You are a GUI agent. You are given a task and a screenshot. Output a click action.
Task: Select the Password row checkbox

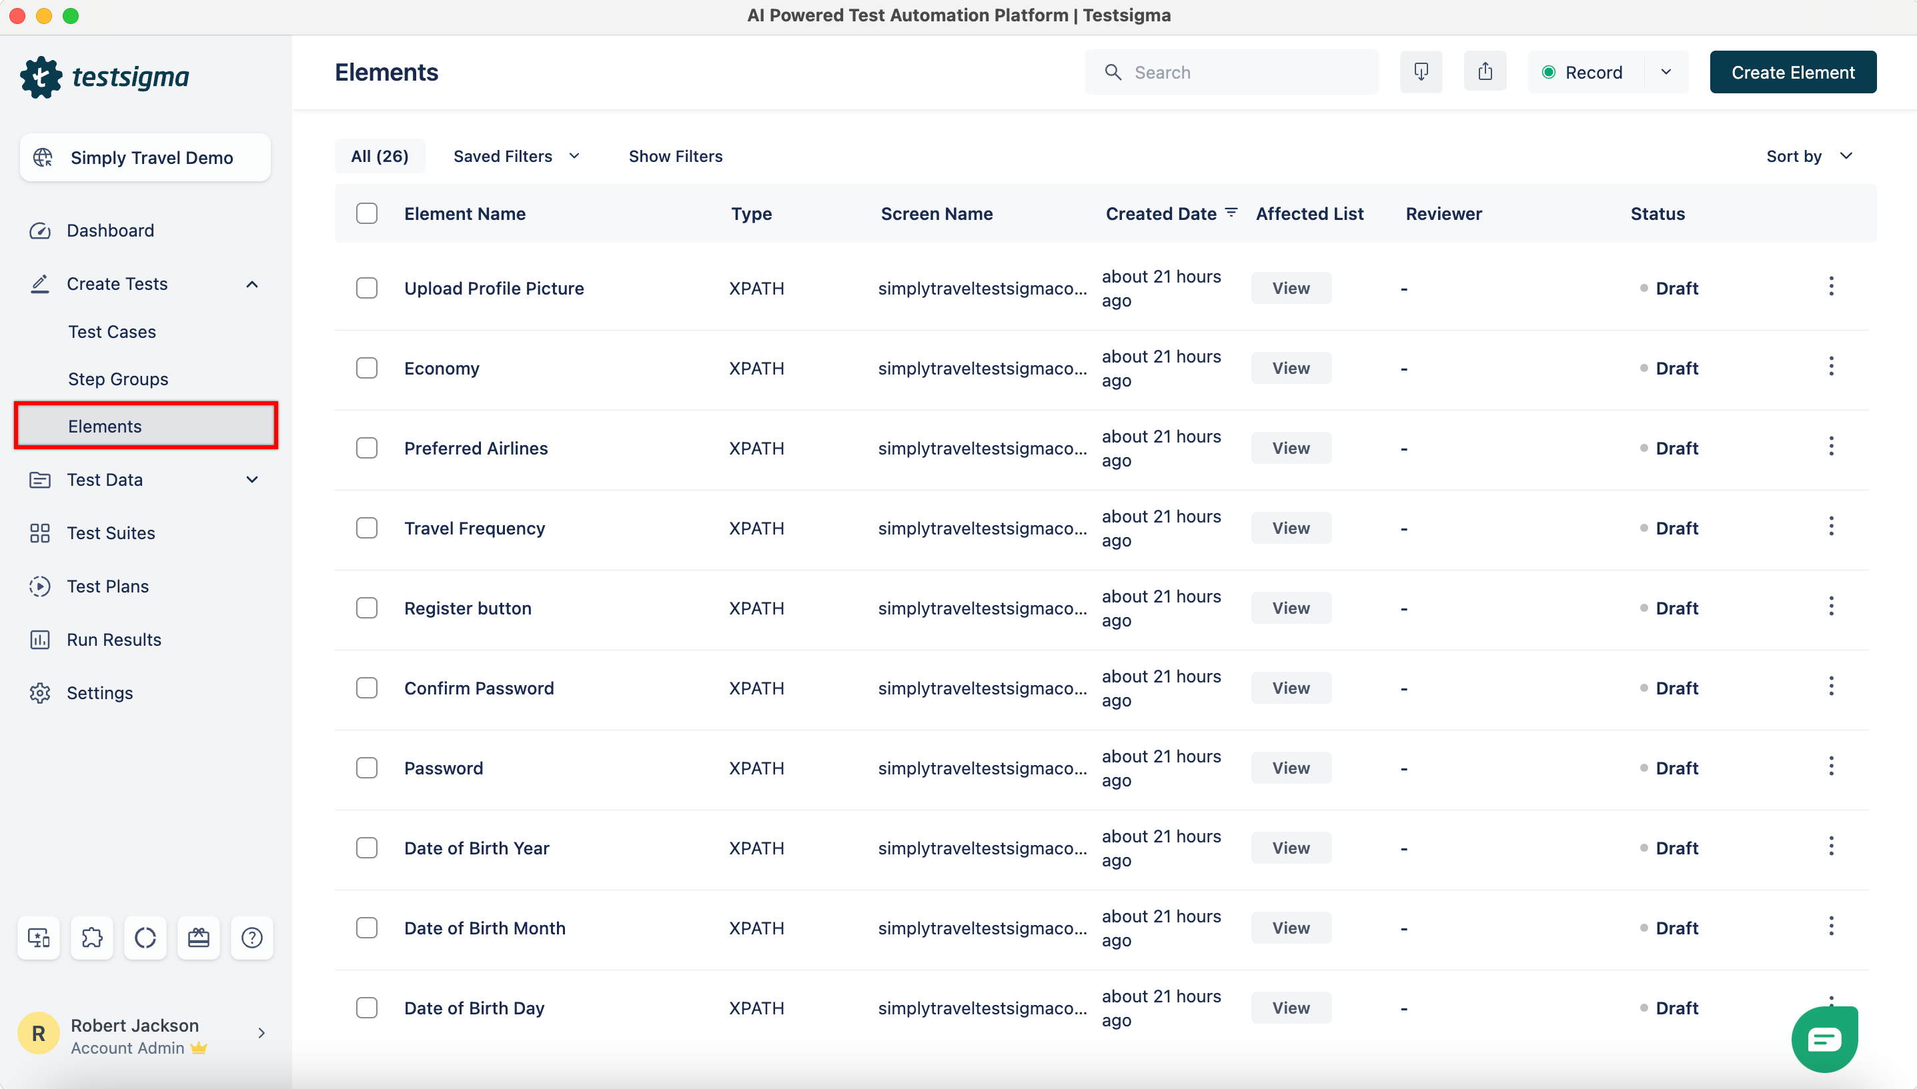click(x=367, y=768)
